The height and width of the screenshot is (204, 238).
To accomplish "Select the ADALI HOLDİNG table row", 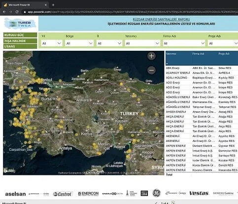I will [x=202, y=78].
